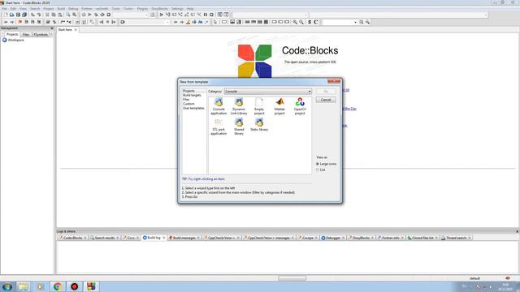Viewport: 520px width, 292px height.
Task: Open the Closed files list tab
Action: point(422,238)
